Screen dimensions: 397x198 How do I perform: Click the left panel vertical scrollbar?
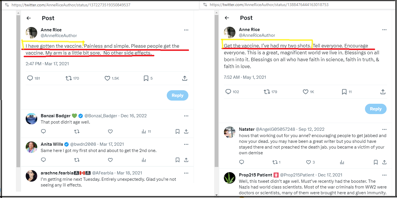click(18, 86)
